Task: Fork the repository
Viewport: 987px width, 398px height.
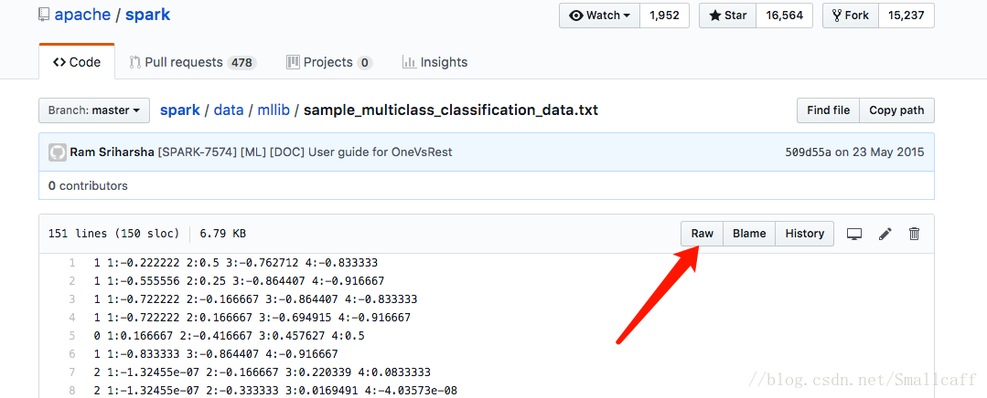Action: (851, 16)
